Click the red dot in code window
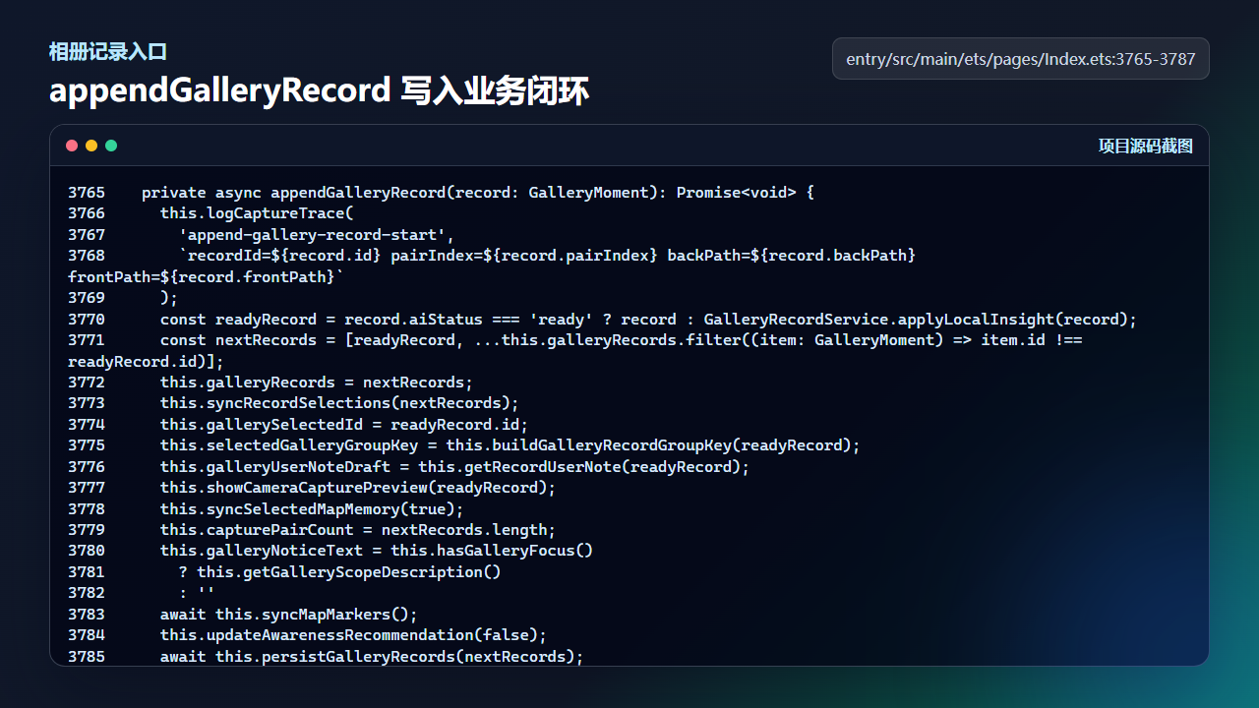Viewport: 1259px width, 708px height. (72, 146)
